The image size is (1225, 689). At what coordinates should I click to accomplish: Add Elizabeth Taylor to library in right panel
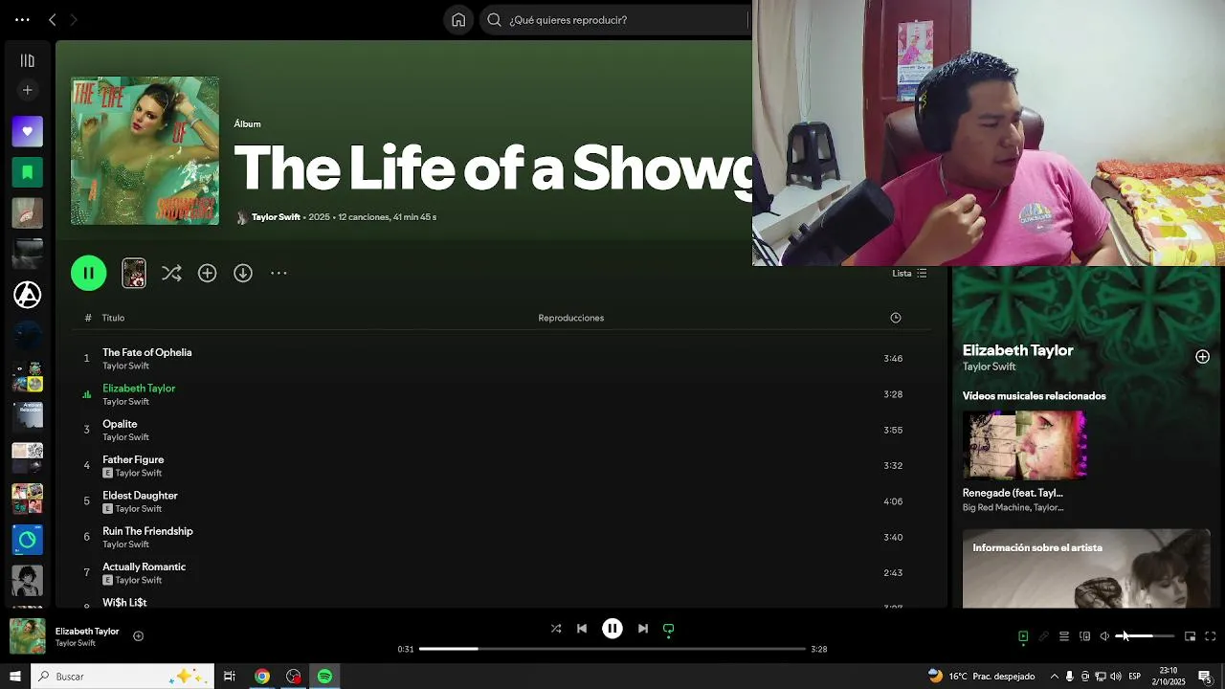(x=1202, y=357)
